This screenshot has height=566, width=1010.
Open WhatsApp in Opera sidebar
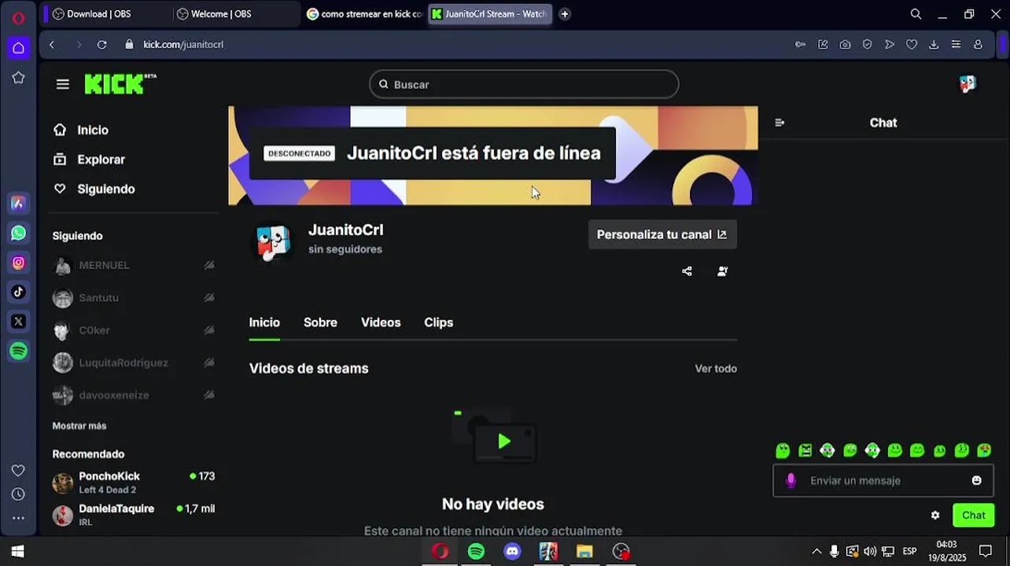click(18, 233)
